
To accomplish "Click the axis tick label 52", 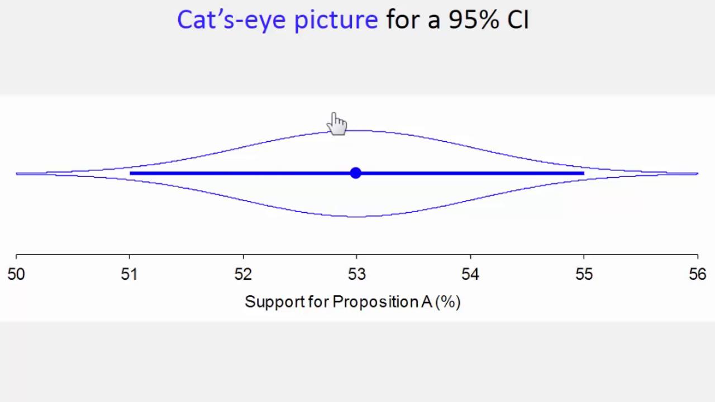I will tap(243, 274).
